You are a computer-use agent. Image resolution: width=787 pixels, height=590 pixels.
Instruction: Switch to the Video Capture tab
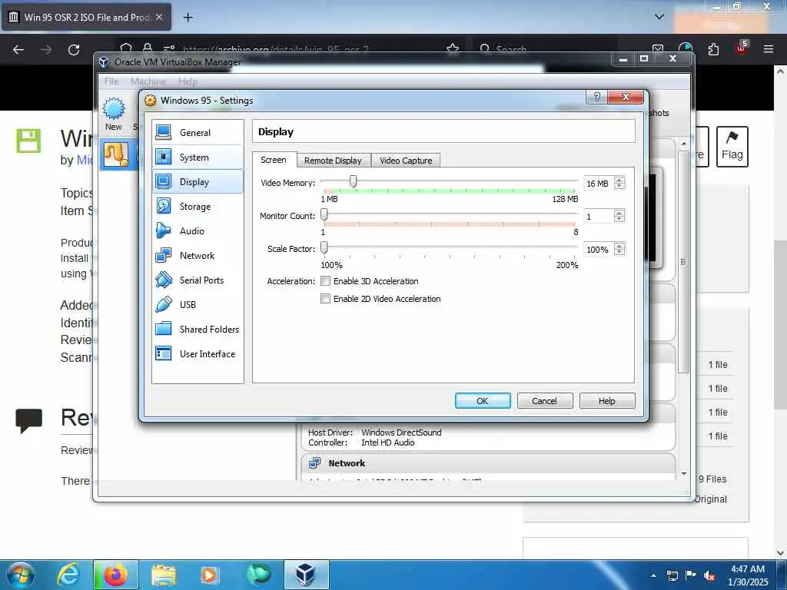click(x=406, y=161)
